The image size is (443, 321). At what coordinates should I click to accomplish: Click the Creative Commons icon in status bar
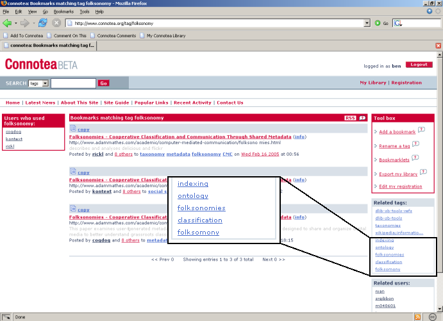tap(432, 317)
